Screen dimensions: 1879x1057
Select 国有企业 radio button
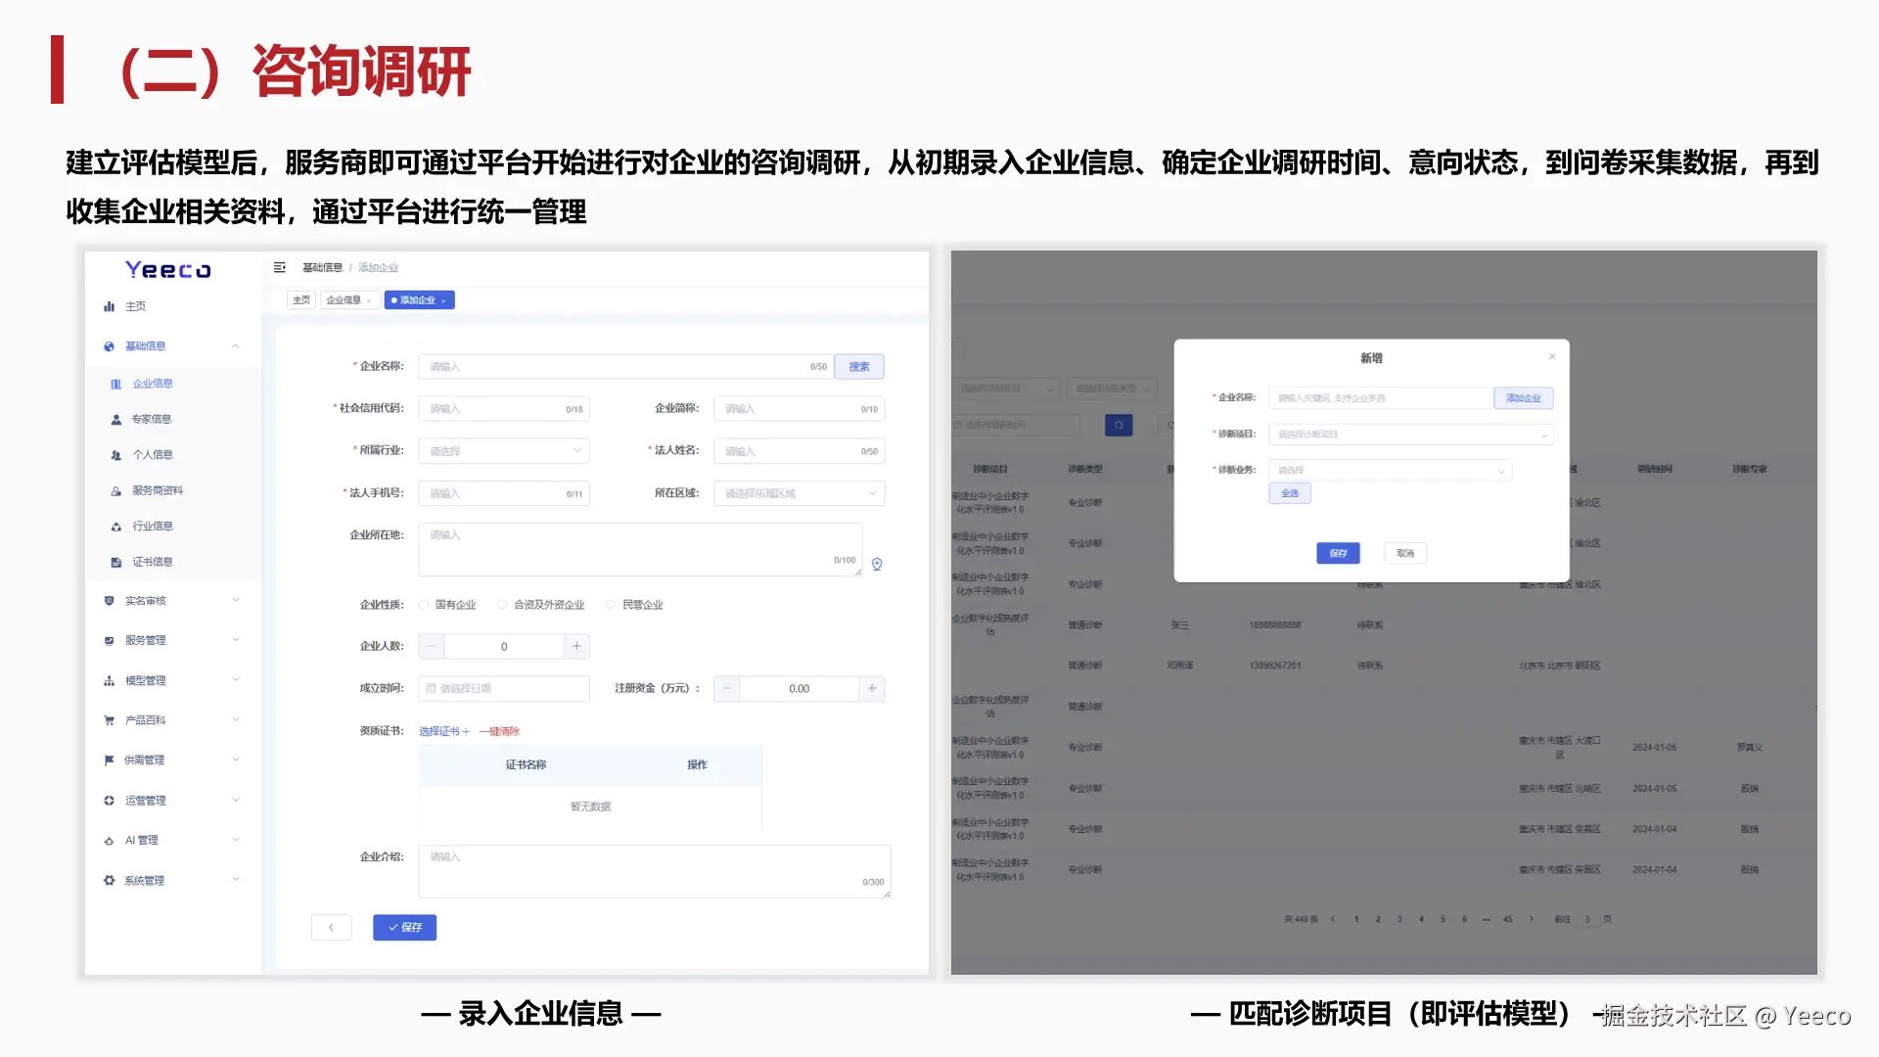(424, 605)
